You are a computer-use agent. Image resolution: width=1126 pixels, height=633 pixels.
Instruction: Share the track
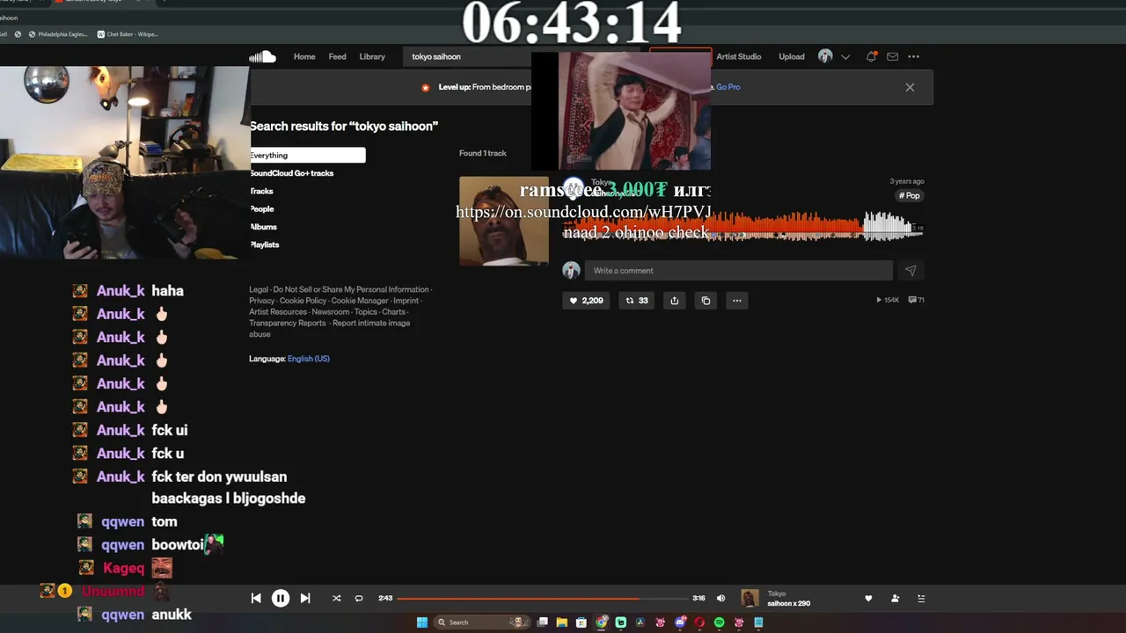pyautogui.click(x=674, y=301)
